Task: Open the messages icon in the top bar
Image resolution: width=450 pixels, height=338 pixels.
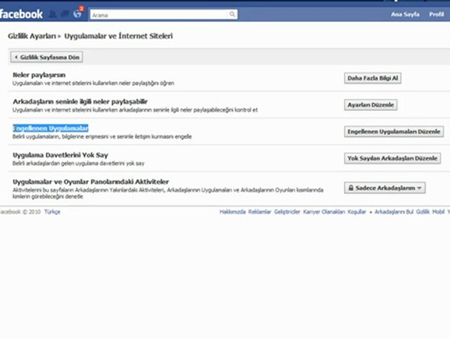Action: pos(65,14)
